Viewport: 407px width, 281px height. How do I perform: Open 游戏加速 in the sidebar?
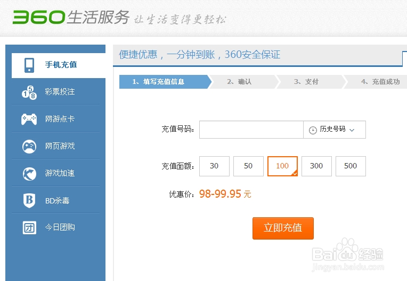tap(55, 173)
